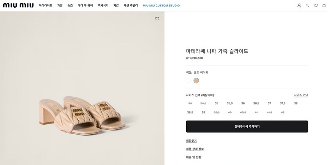The image size is (328, 165).
Task: Select the white color swatch
Action: point(188,80)
